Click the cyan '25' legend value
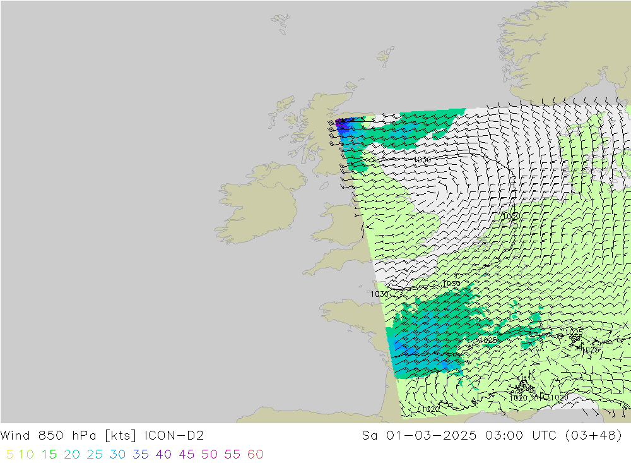 (x=95, y=455)
